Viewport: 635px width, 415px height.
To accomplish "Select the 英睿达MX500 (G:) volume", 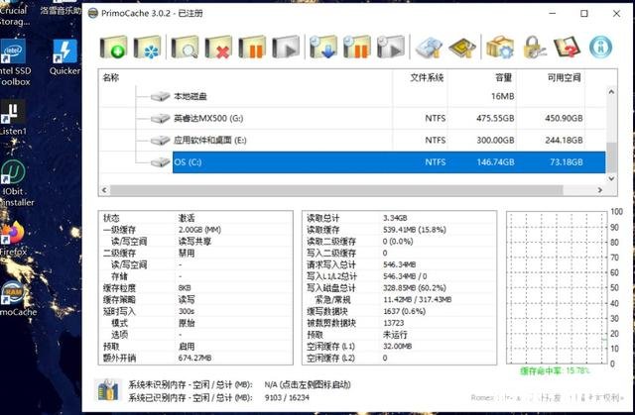I will 208,119.
